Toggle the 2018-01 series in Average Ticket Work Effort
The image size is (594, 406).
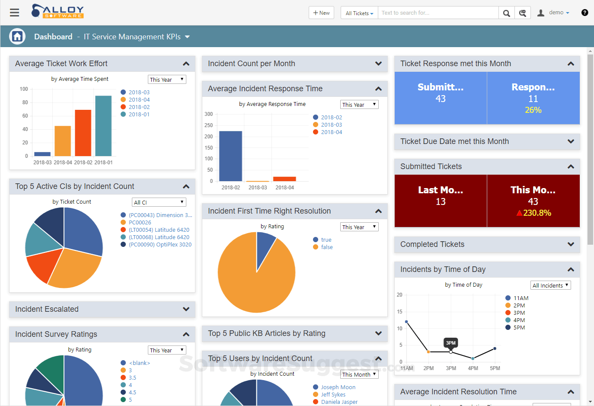click(138, 114)
